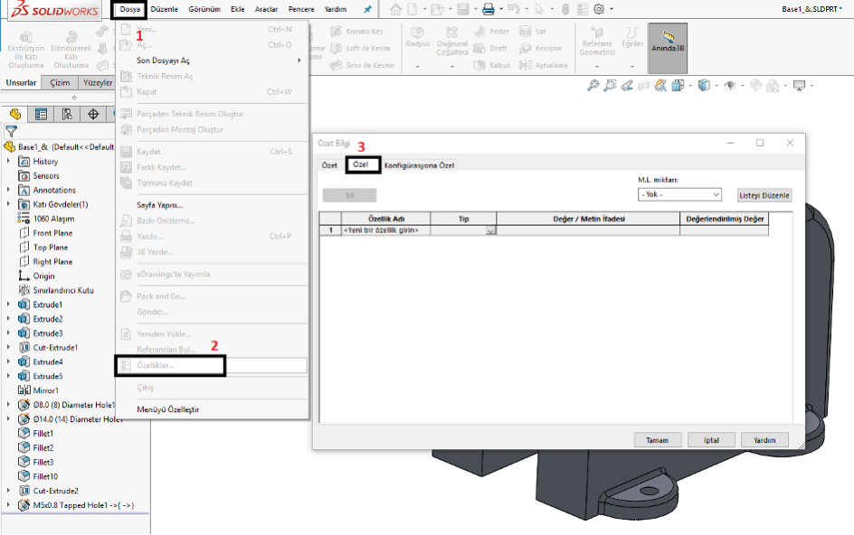The image size is (854, 535).
Task: Pin the menu bar with pushpin icon
Action: coord(367,9)
